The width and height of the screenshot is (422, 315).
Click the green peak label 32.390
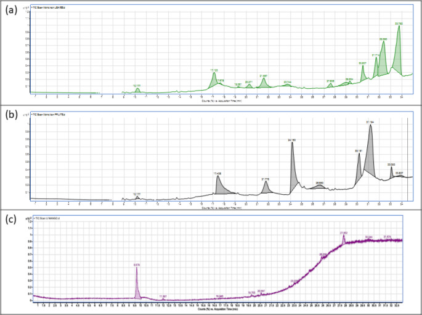click(383, 39)
